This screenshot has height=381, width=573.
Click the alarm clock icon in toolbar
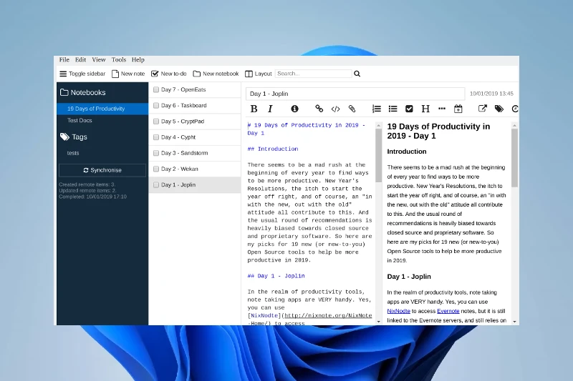(515, 109)
